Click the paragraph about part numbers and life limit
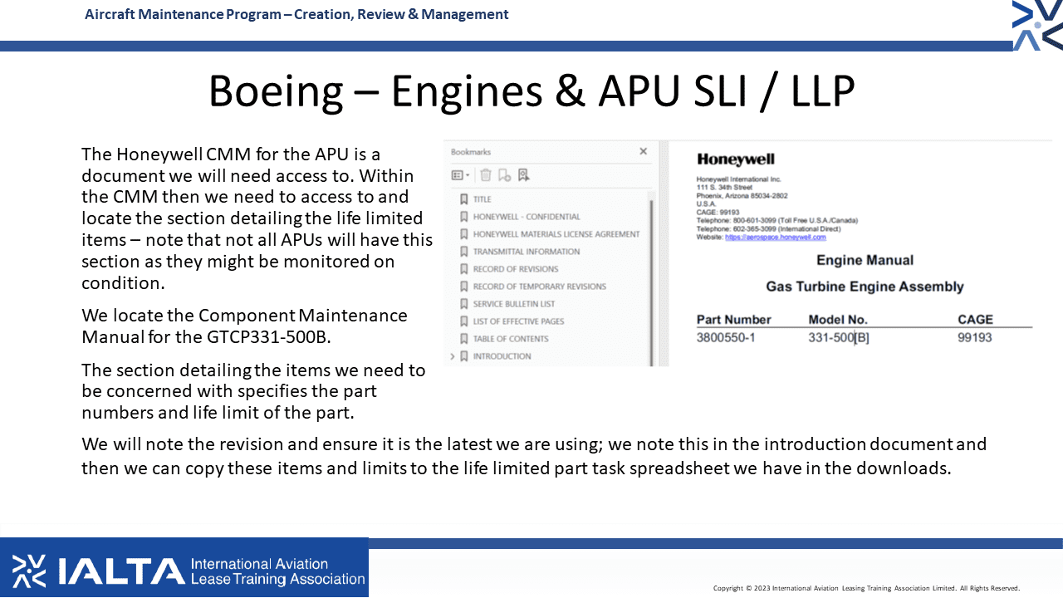 pyautogui.click(x=253, y=390)
